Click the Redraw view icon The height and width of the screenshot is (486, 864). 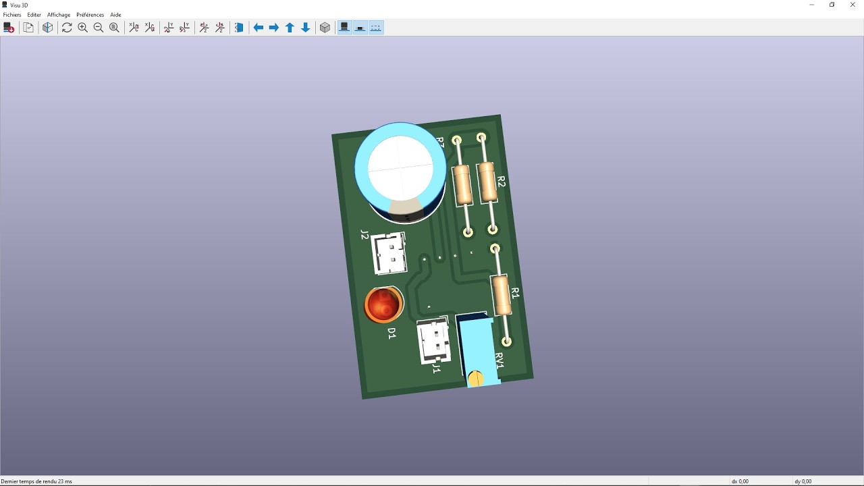67,28
